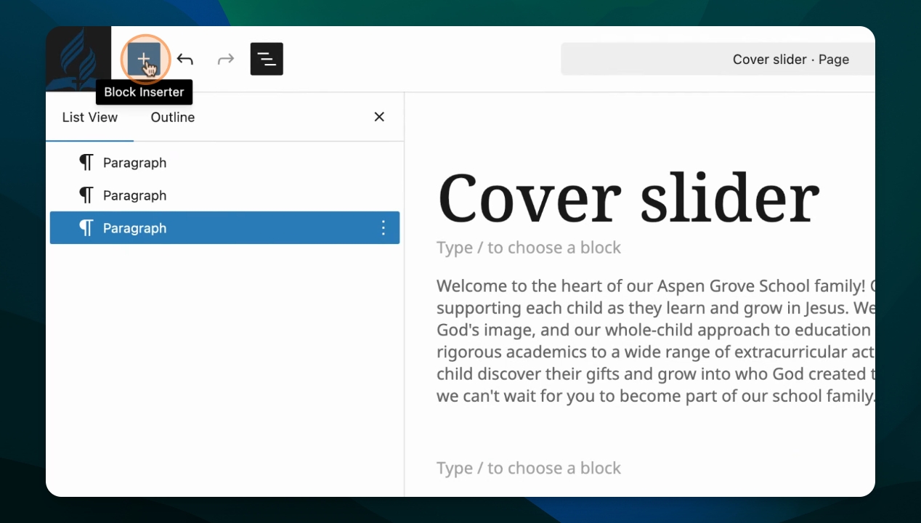Open the Block Inserter plus button
Image resolution: width=921 pixels, height=523 pixels.
click(144, 59)
